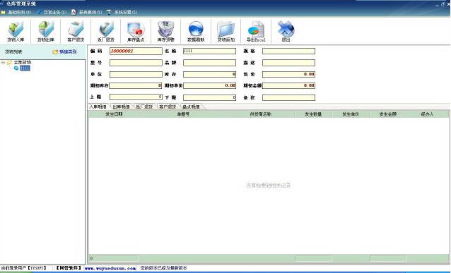Click the 型号 input field
The image size is (451, 273).
(x=136, y=63)
